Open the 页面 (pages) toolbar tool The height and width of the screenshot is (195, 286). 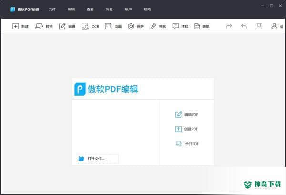click(x=113, y=27)
